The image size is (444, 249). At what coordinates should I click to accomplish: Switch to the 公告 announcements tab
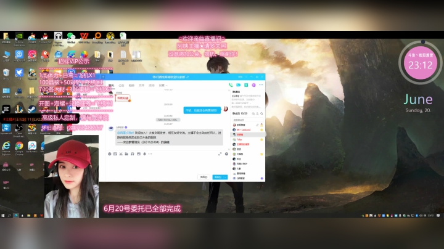click(x=121, y=85)
